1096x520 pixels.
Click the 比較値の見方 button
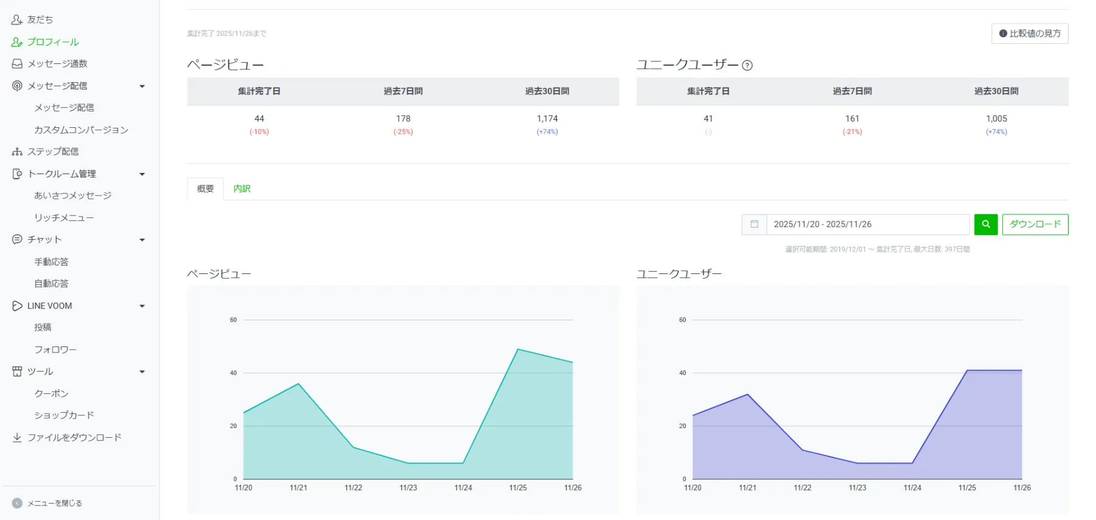tap(1030, 33)
